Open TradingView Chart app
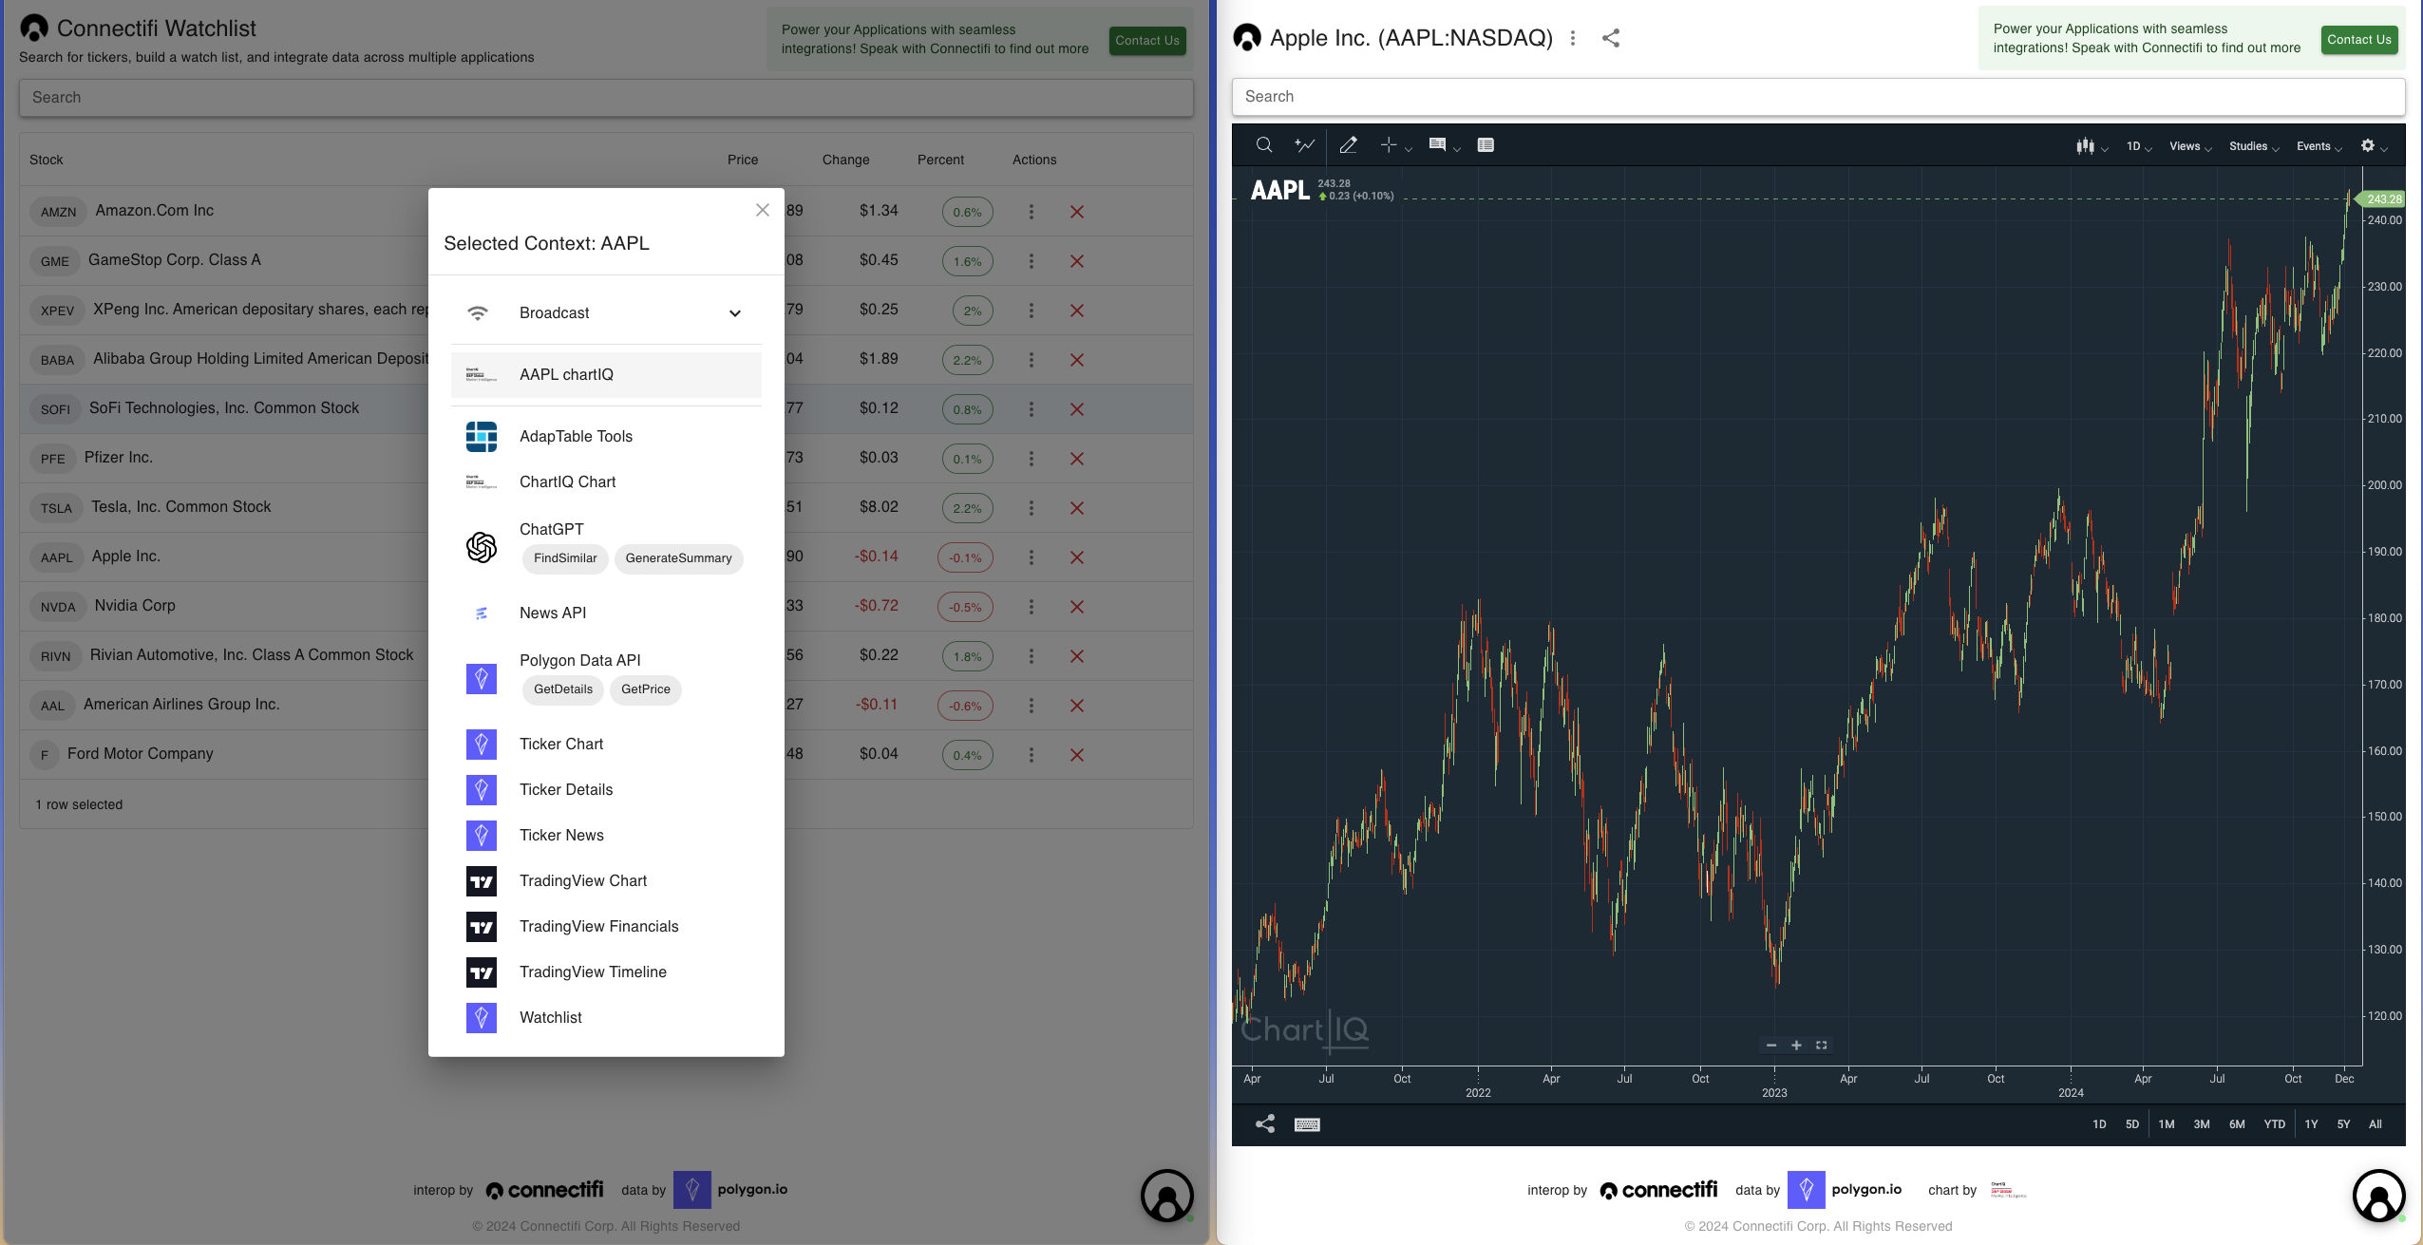 [606, 880]
